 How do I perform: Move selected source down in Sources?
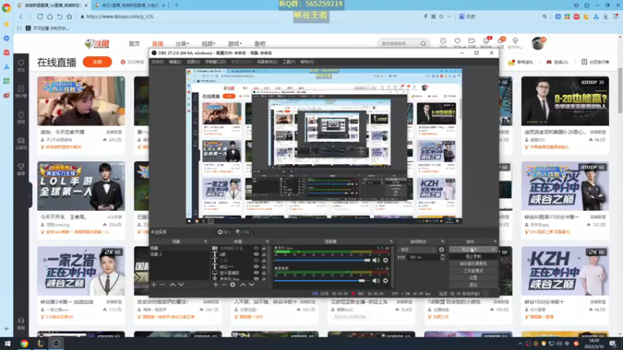click(x=251, y=285)
